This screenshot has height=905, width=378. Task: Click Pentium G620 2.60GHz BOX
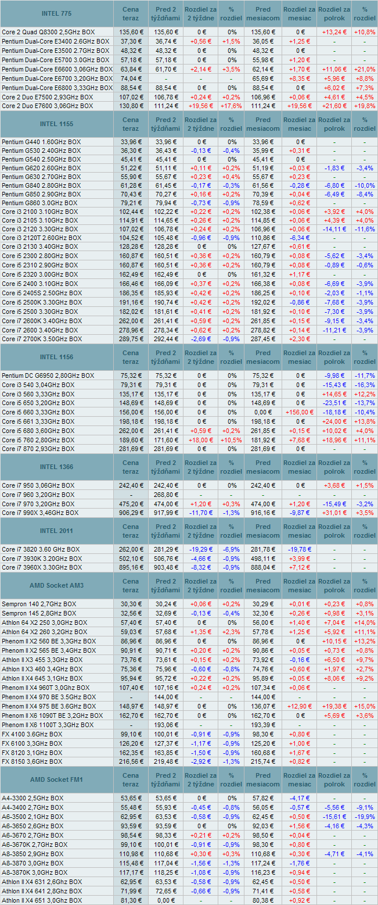click(x=41, y=168)
